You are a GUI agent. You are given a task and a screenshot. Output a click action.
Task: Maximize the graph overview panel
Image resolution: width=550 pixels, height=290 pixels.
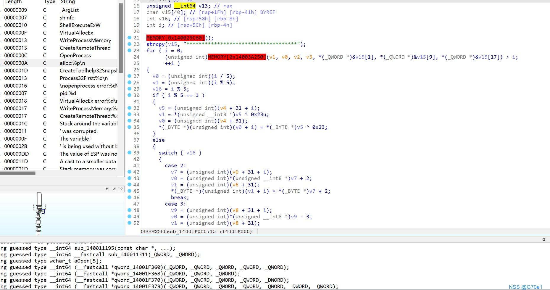tap(107, 189)
